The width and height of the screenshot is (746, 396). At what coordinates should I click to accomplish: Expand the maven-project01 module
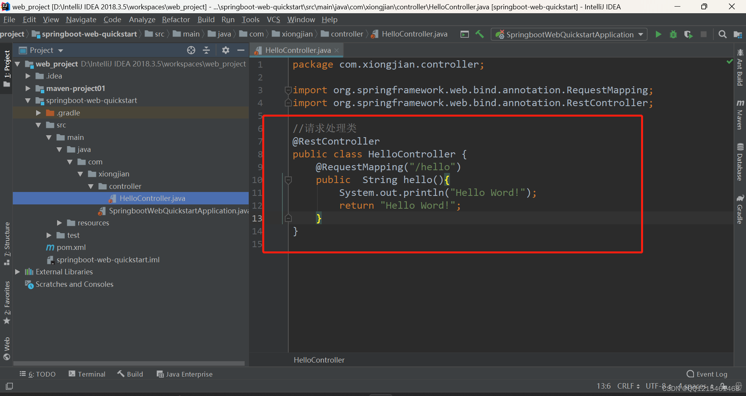(28, 89)
